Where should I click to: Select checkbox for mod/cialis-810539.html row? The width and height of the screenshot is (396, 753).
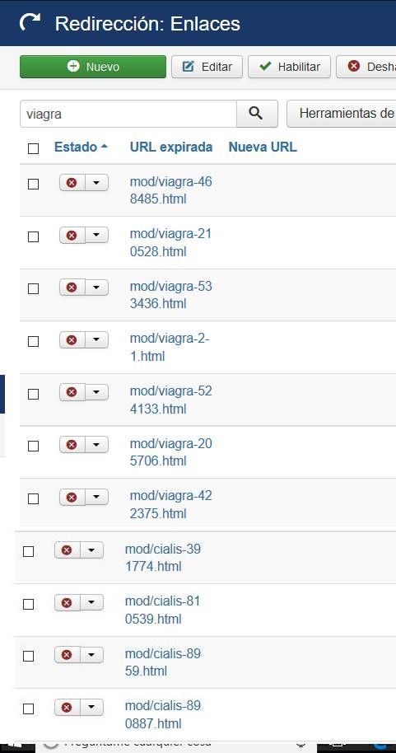[28, 604]
